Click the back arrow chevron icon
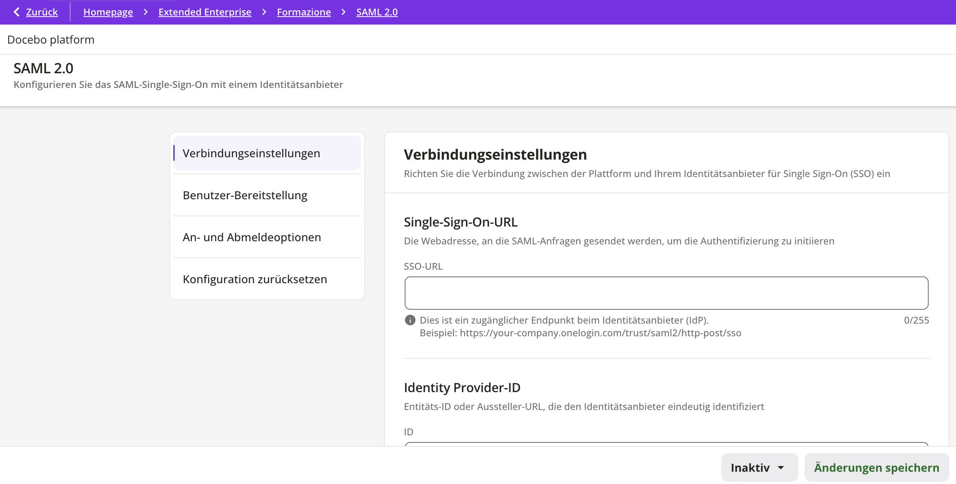Viewport: 956px width, 484px height. click(16, 12)
